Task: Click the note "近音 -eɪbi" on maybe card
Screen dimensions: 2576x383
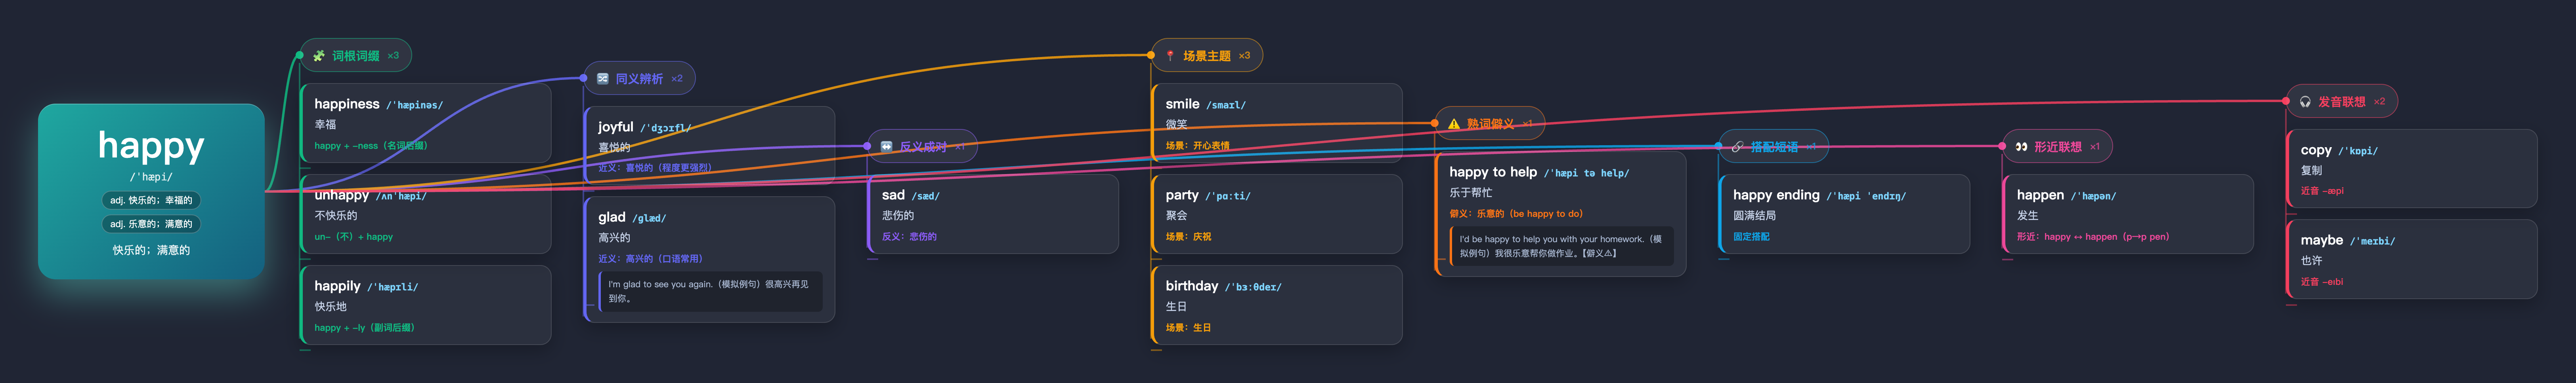Action: pos(2322,282)
